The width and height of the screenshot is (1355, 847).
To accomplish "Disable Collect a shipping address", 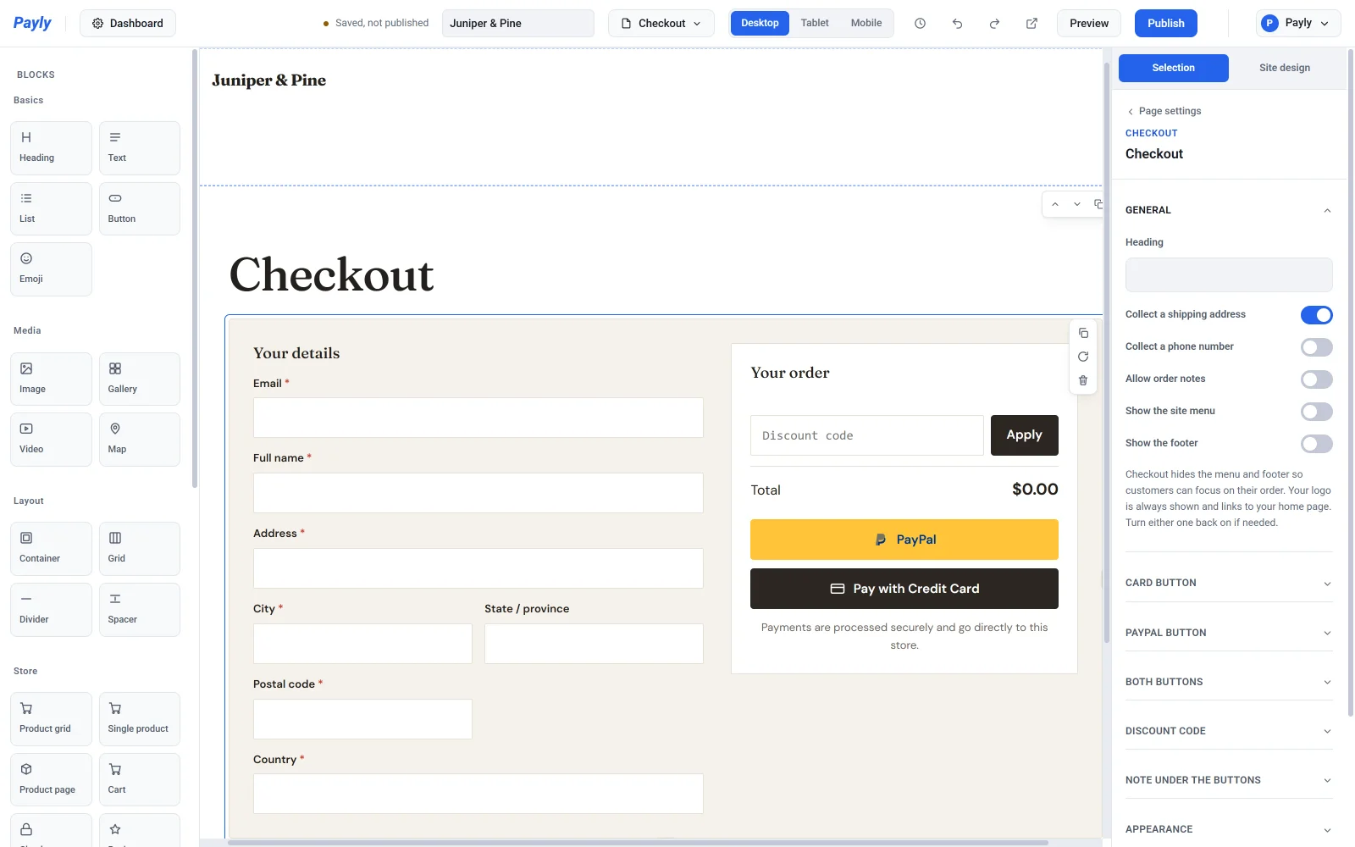I will [1317, 315].
